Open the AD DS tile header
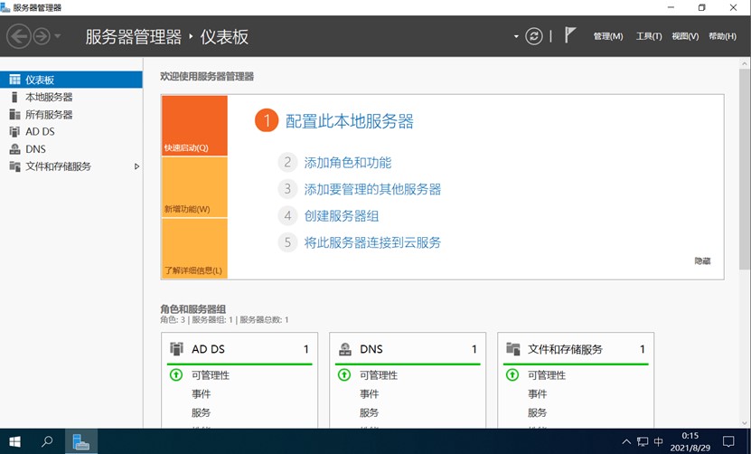Viewport: 751px width, 454px height. tap(239, 349)
